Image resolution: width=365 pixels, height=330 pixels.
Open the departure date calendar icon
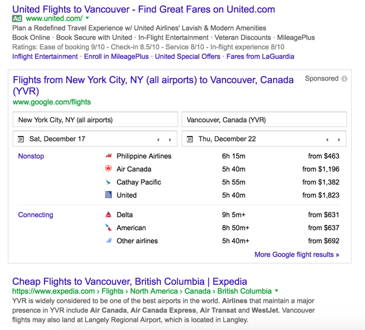[x=21, y=139]
